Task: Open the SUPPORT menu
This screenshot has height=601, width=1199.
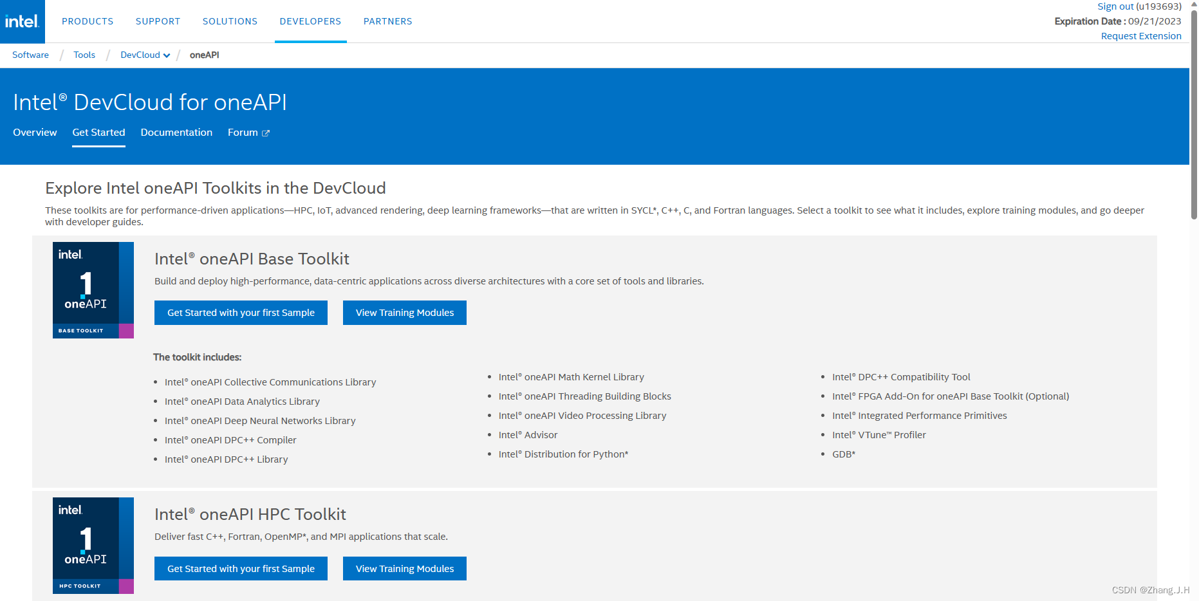Action: tap(158, 21)
